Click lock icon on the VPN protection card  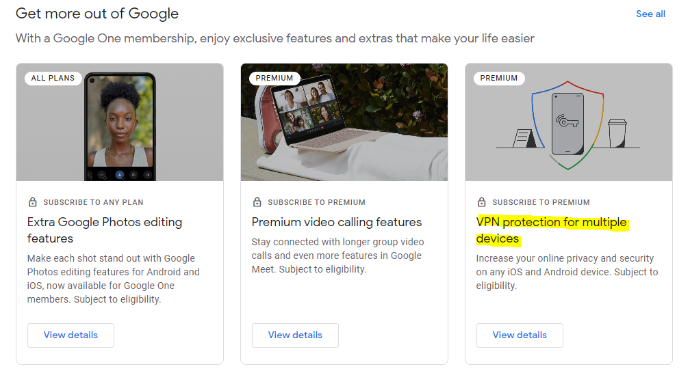point(481,202)
